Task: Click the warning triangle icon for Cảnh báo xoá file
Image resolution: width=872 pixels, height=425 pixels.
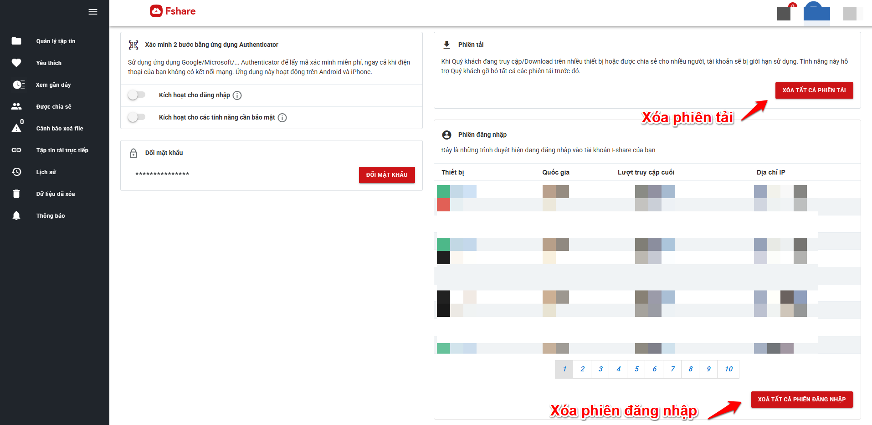Action: [x=16, y=129]
